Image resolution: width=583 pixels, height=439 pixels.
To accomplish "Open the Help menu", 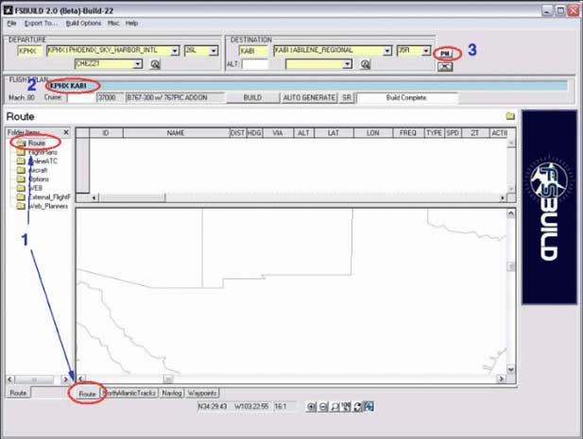I will click(131, 24).
